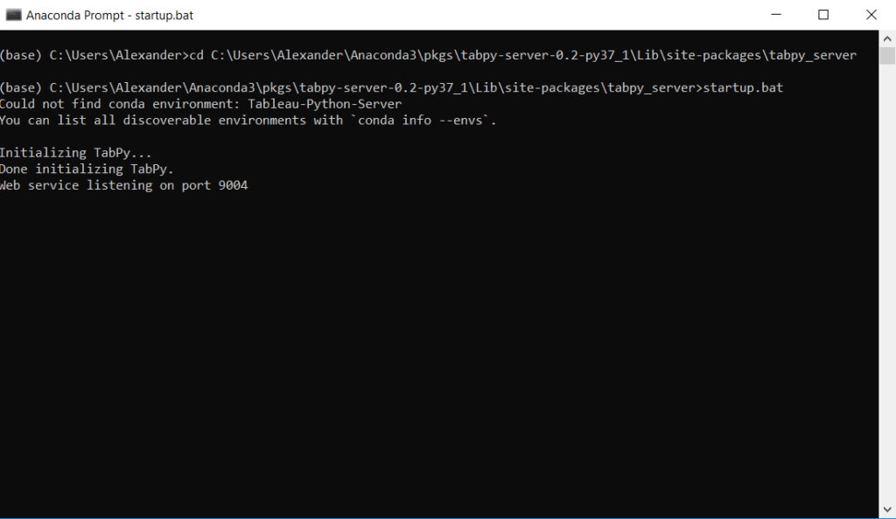Click the 'Done initializing TabPy.' line
896x519 pixels.
point(87,170)
